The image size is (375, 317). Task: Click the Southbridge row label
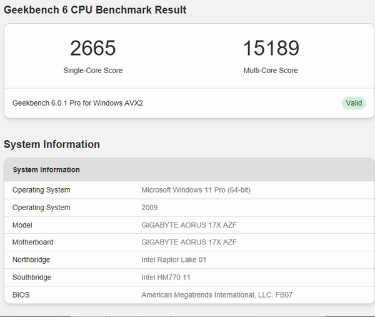[x=32, y=278]
